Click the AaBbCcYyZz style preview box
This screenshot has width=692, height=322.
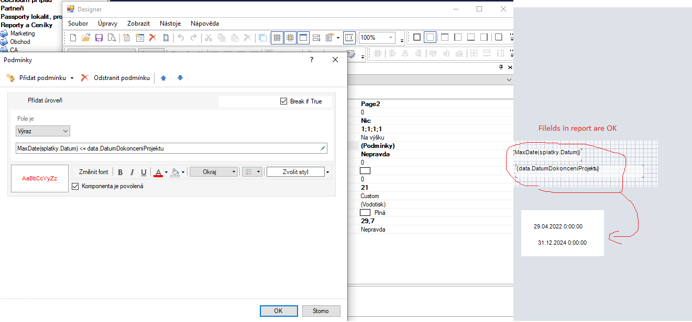click(40, 178)
